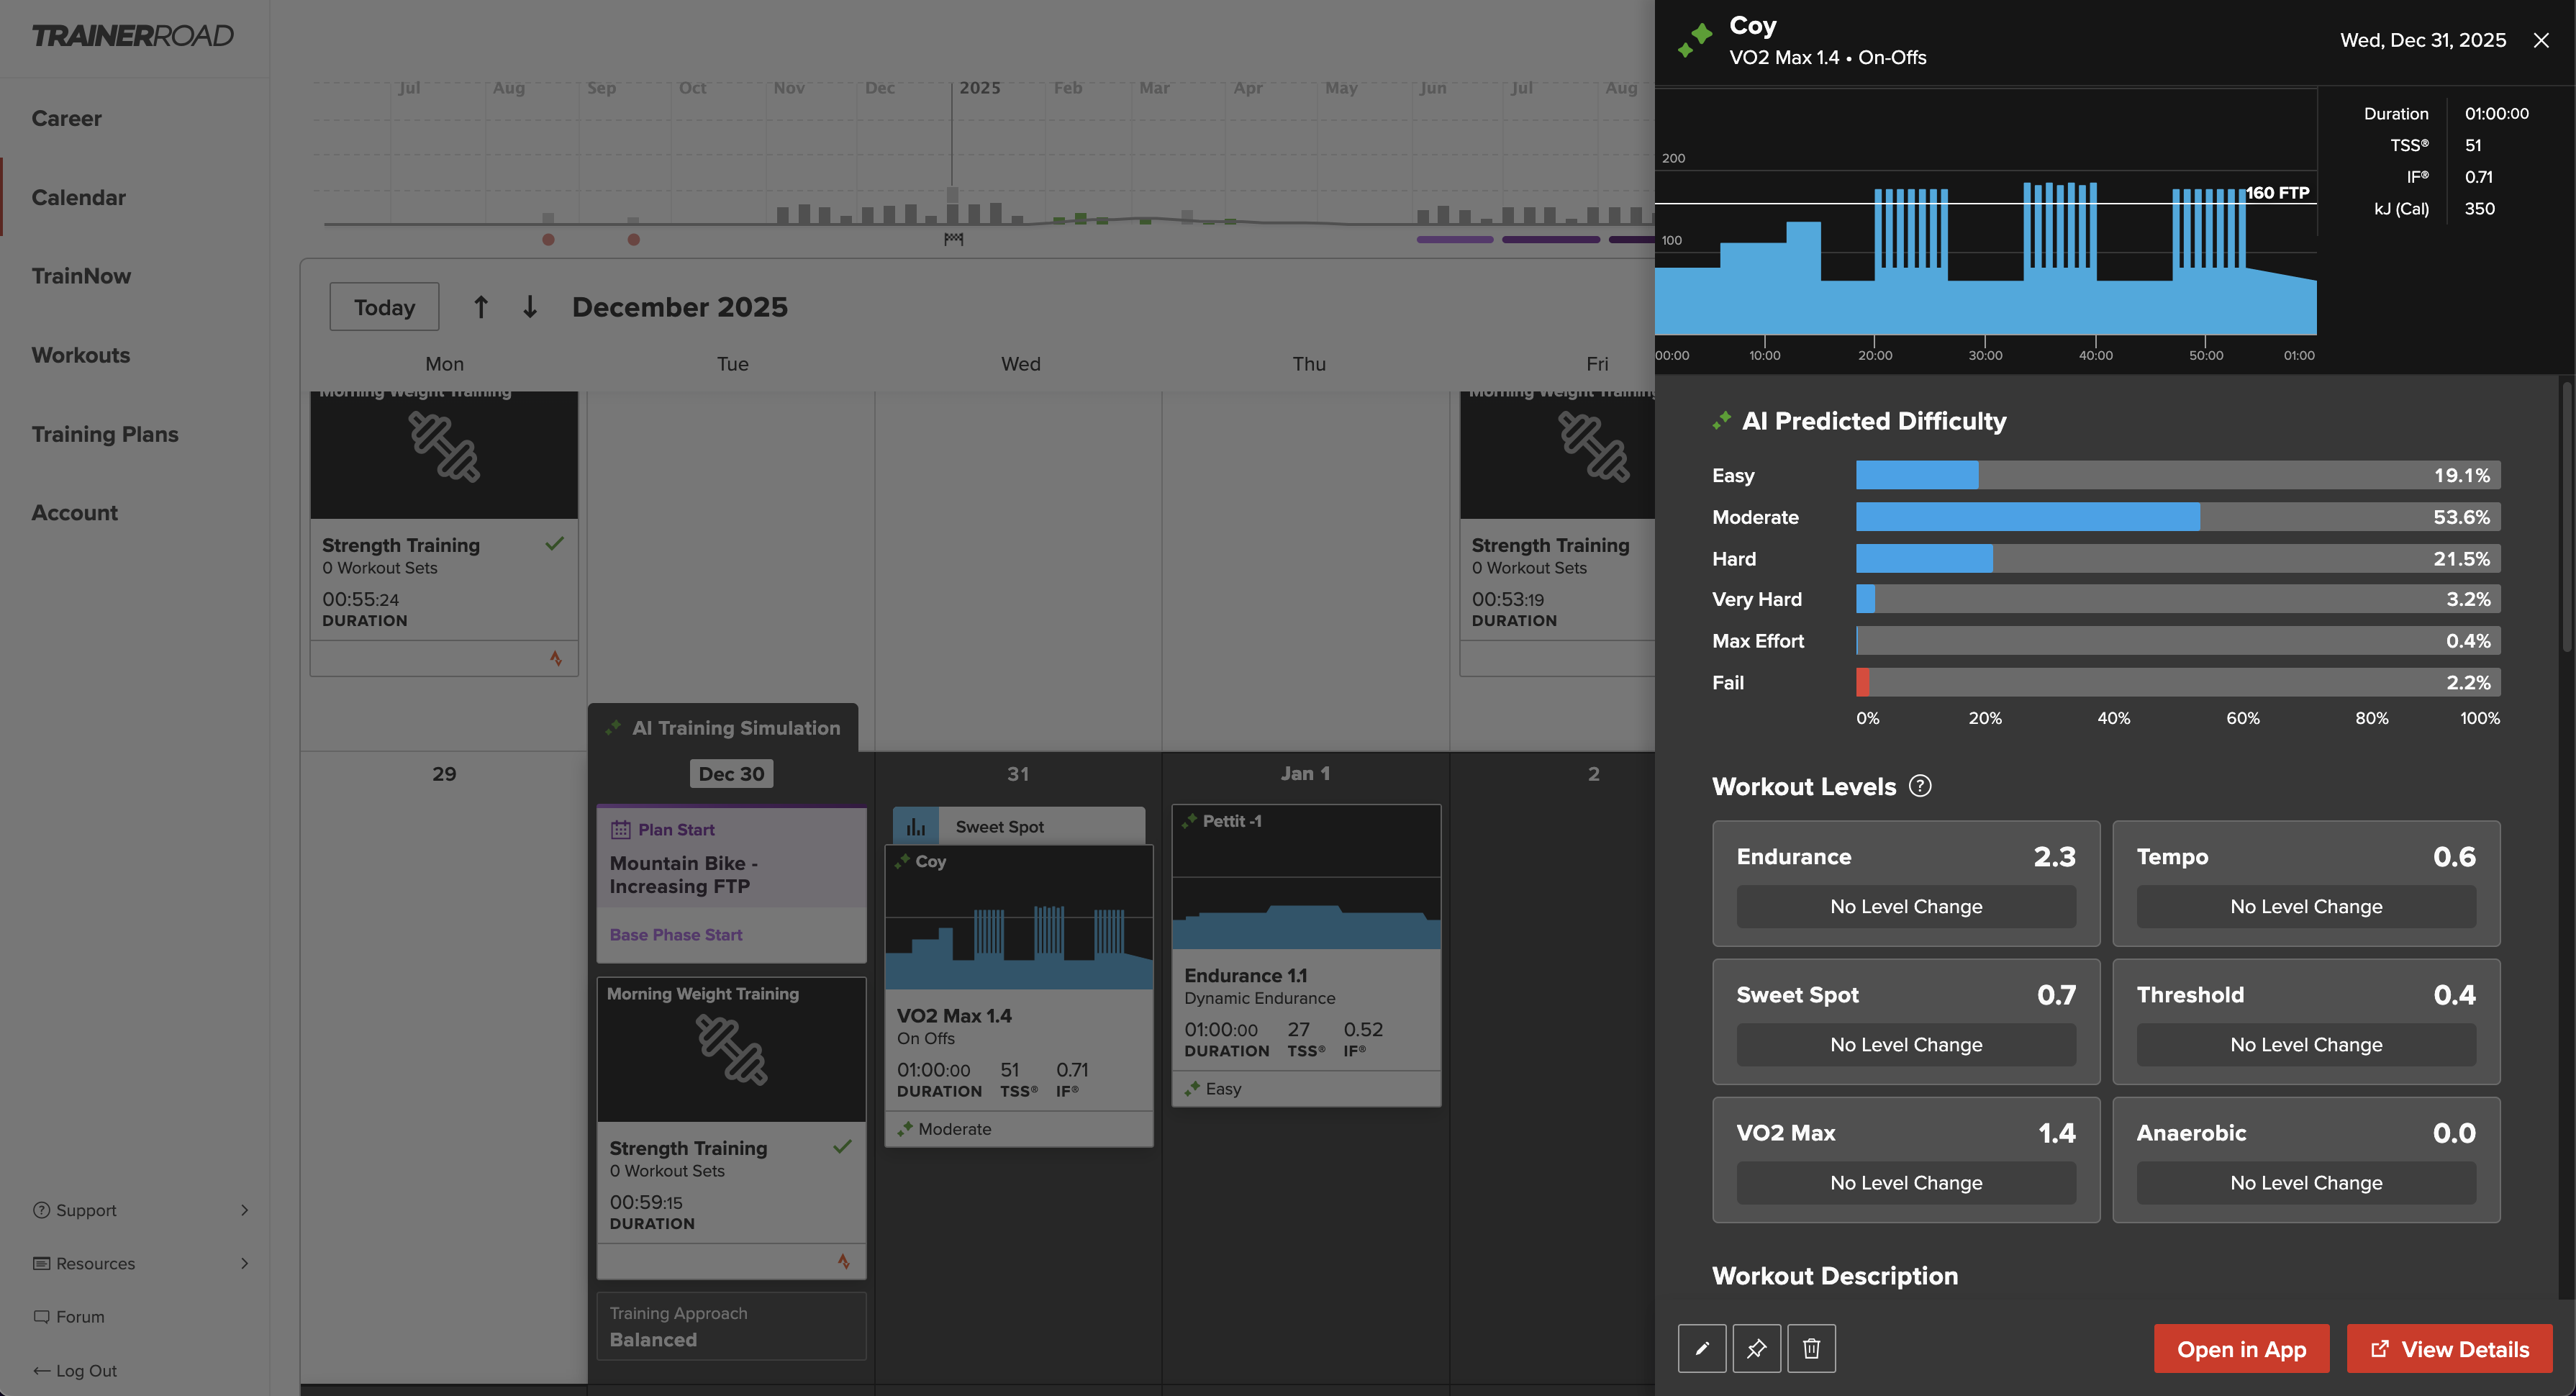Click the trash delete icon
The width and height of the screenshot is (2576, 1396).
[1811, 1348]
